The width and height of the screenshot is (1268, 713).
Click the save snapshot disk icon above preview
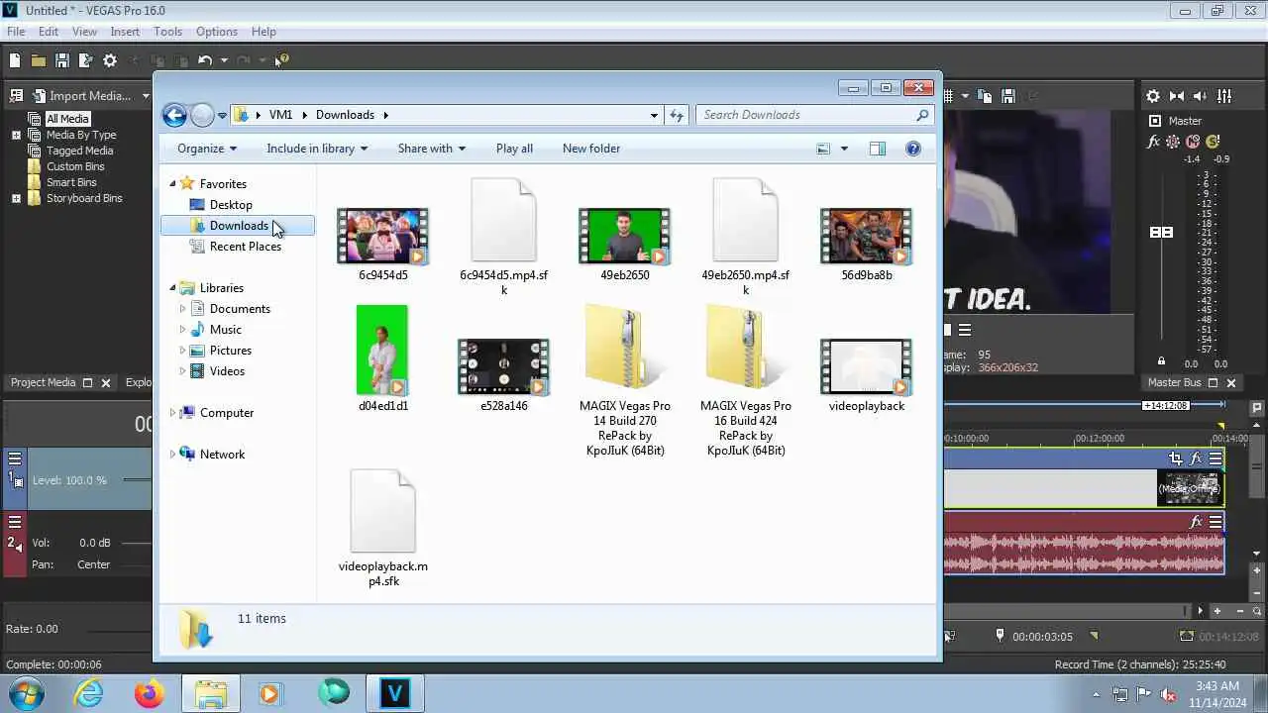[1008, 96]
